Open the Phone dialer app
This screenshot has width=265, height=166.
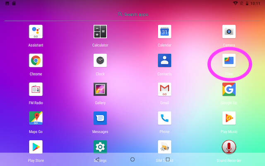164,118
